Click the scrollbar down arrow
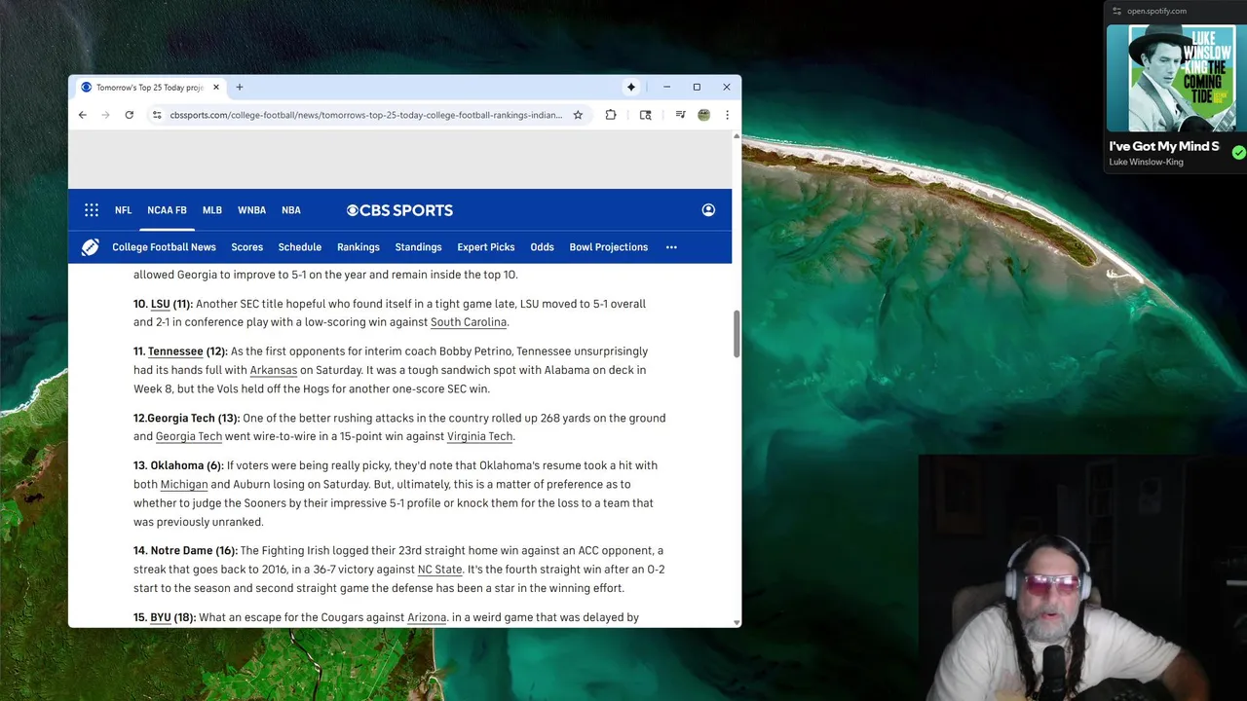Image resolution: width=1247 pixels, height=701 pixels. coord(737,622)
